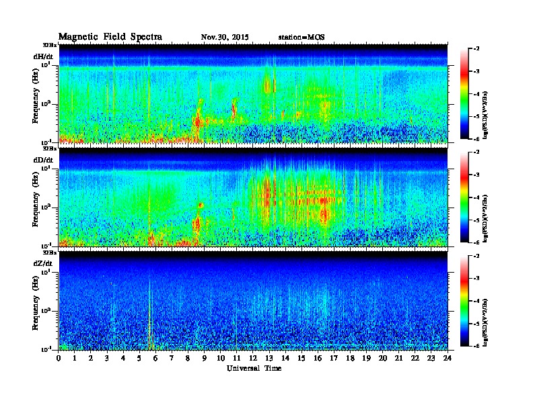Click hour 18 on Universal Time axis
This screenshot has width=533, height=411.
(351, 358)
